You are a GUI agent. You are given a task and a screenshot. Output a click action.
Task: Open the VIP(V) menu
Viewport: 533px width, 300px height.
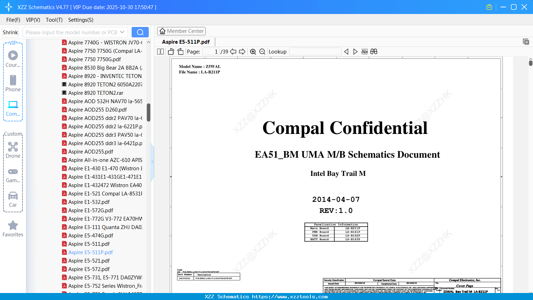point(33,20)
